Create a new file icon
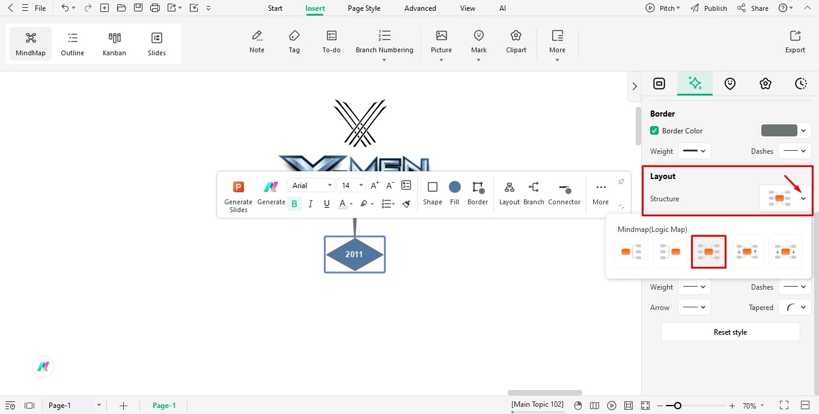The height and width of the screenshot is (414, 819). click(105, 8)
